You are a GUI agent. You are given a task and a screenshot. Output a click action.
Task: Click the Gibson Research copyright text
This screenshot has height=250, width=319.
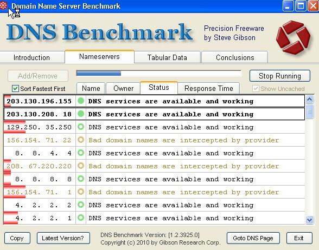click(x=161, y=242)
